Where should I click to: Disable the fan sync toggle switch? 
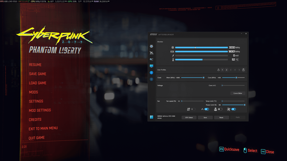[234, 109]
